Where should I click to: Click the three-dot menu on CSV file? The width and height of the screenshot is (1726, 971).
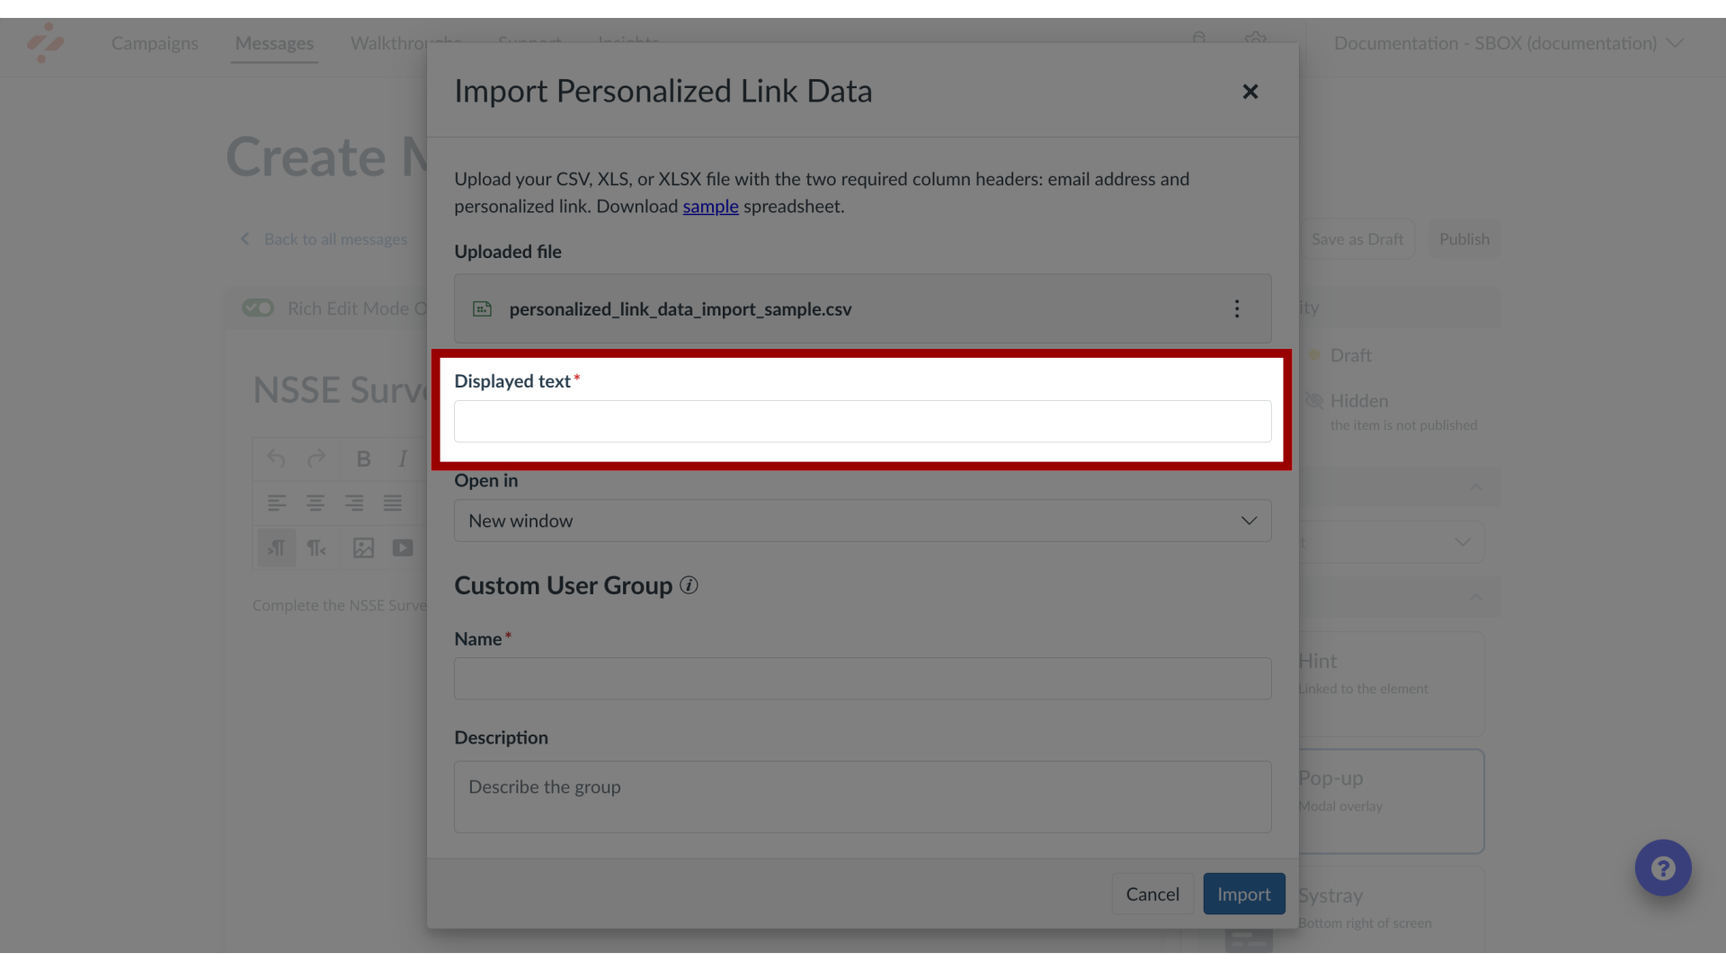click(x=1236, y=308)
